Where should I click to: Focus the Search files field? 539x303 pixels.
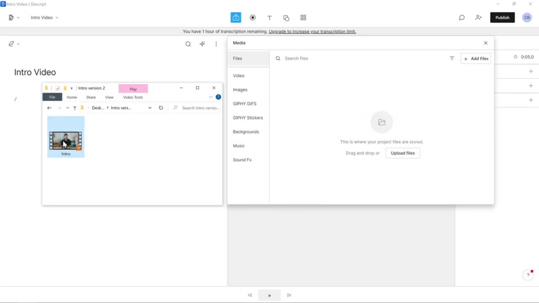click(361, 58)
